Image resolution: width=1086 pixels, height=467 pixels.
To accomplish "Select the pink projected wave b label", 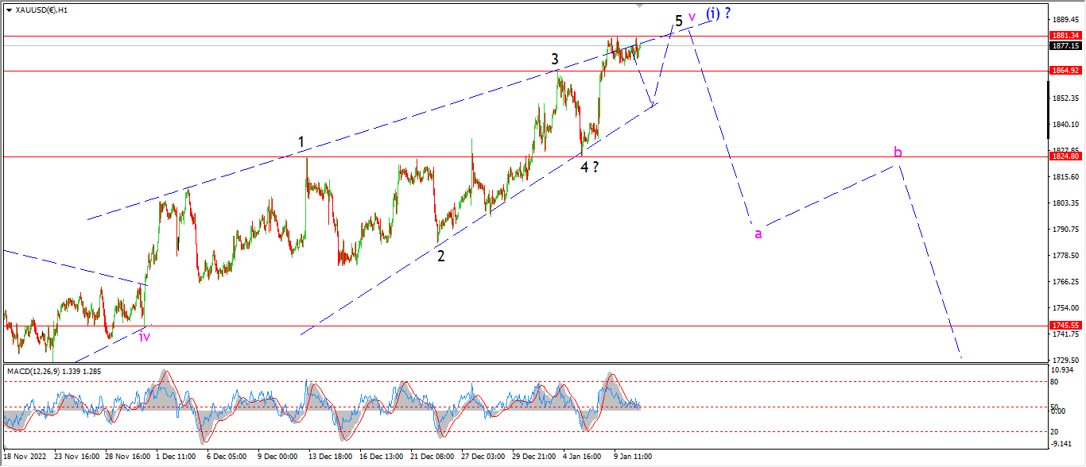I will [x=898, y=152].
